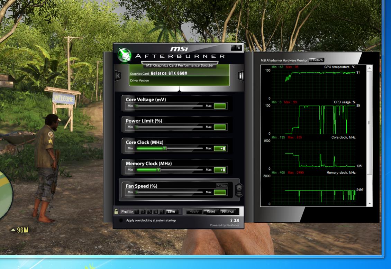Click the 'Core Voltage (mV)' label
Screen dimensions: 391x269
click(146, 100)
